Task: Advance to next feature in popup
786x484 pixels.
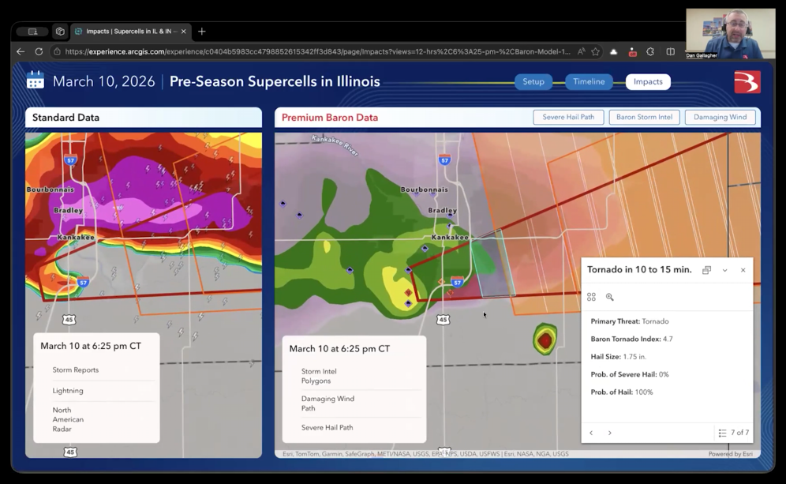Action: pos(609,433)
